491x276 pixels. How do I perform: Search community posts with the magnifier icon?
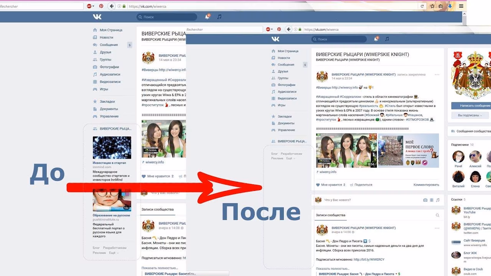point(437,215)
